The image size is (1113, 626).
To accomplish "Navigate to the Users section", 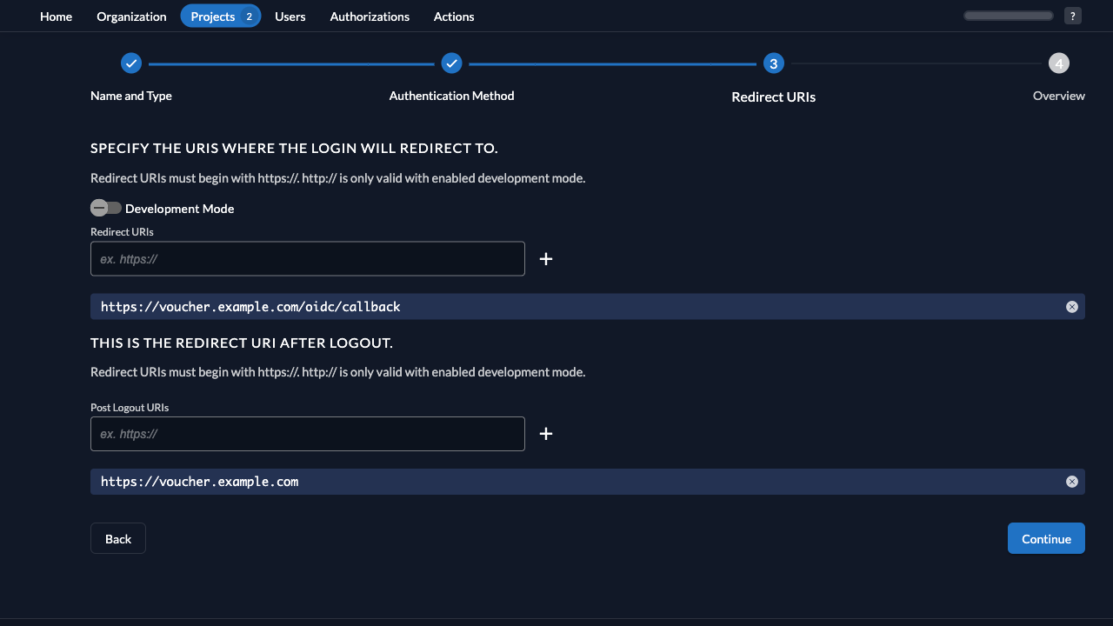I will 290,17.
